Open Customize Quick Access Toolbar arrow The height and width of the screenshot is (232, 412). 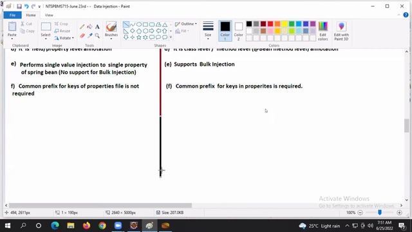[x=39, y=6]
